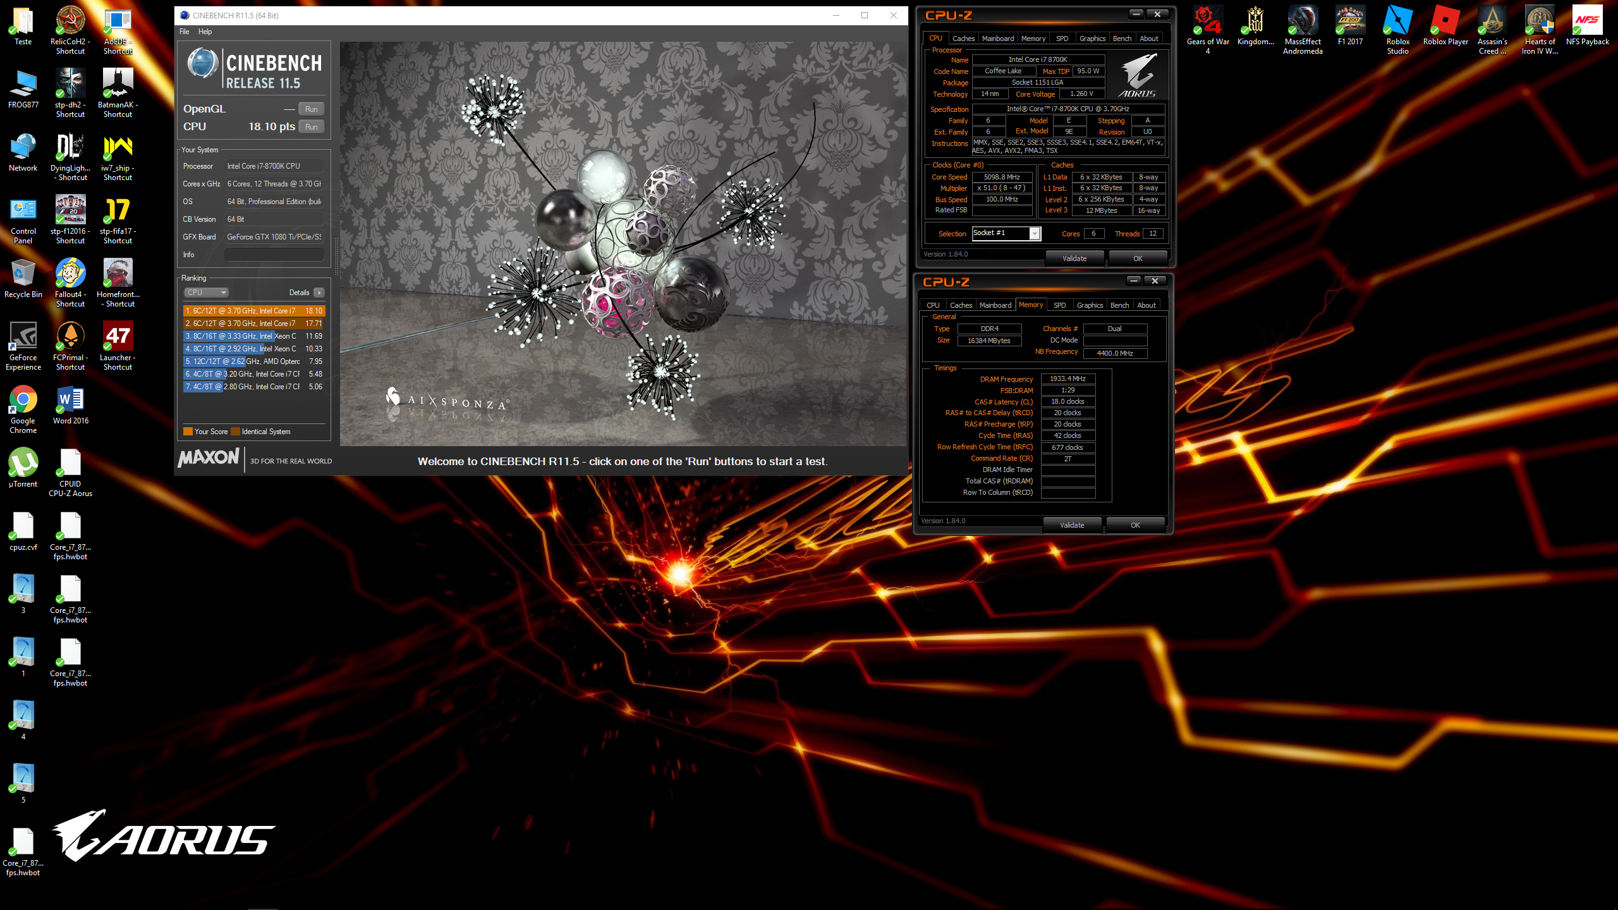Switch to Graphics tab in upper CPU-Z window
Screen dimensions: 1618x910
tap(1092, 39)
